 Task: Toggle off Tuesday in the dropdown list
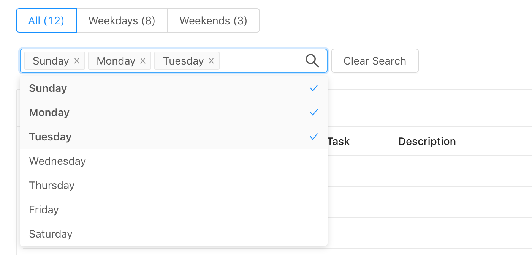pos(51,137)
